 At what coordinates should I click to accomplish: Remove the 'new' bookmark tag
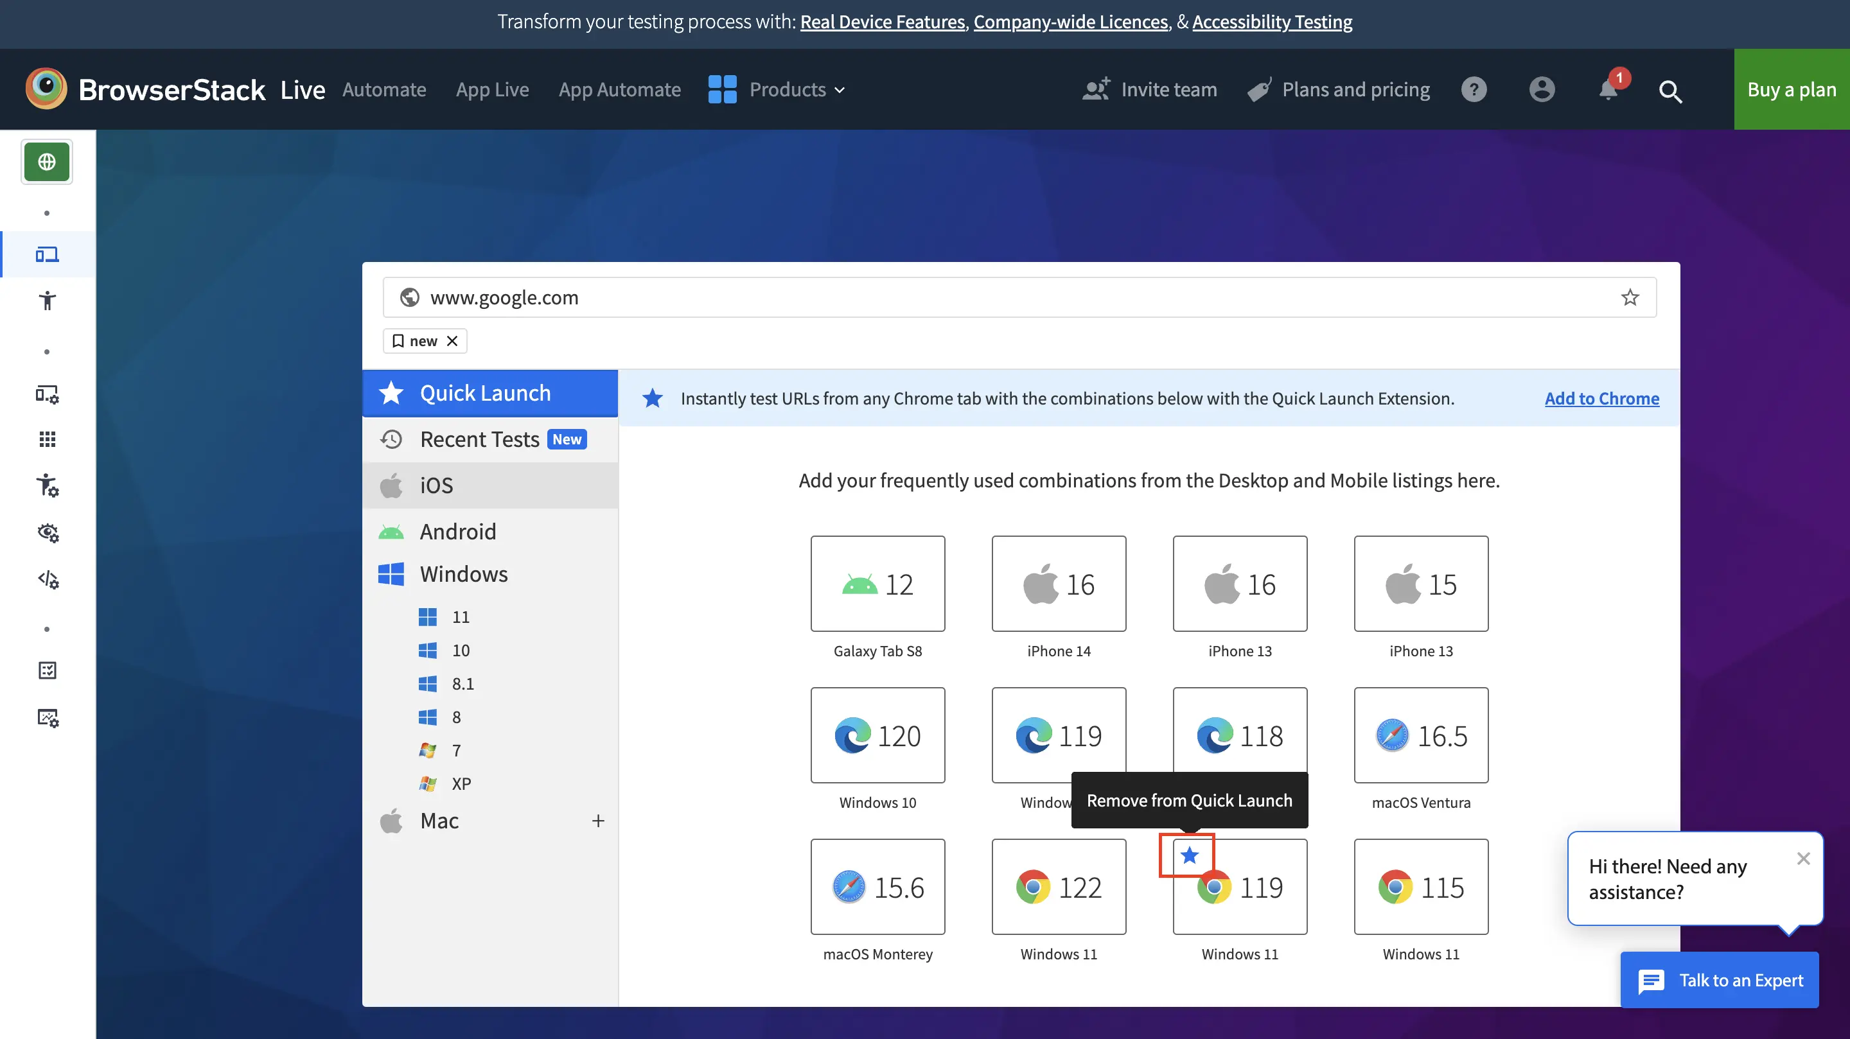click(x=452, y=341)
